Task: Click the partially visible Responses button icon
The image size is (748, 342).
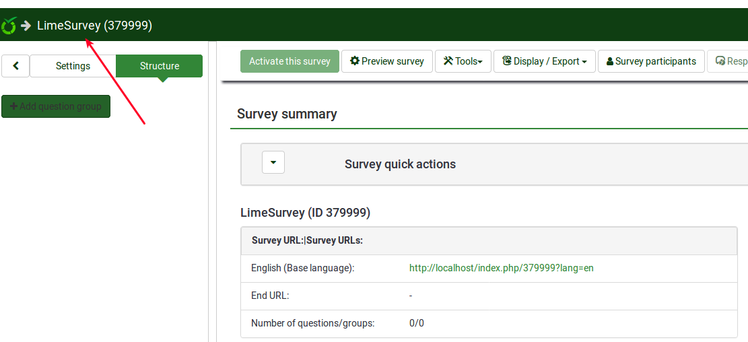Action: pyautogui.click(x=720, y=61)
